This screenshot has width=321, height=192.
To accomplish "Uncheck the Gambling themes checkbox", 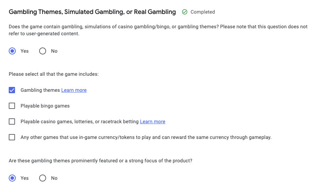I will pyautogui.click(x=12, y=90).
